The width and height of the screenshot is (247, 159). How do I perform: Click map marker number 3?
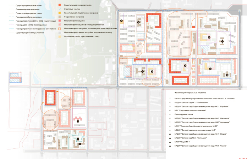(78, 121)
